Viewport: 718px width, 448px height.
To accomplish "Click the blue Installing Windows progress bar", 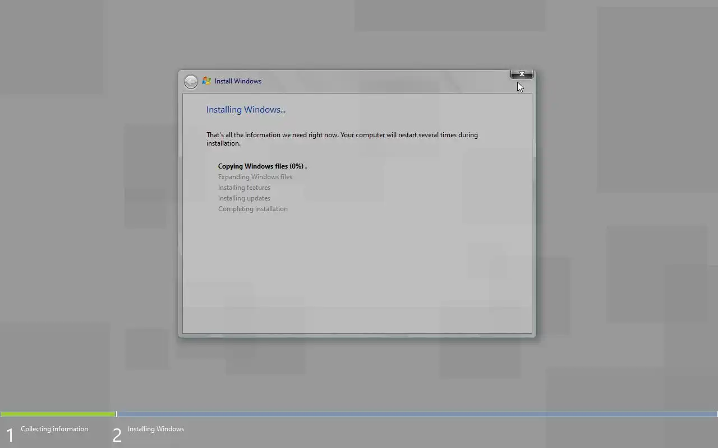I will [417, 414].
